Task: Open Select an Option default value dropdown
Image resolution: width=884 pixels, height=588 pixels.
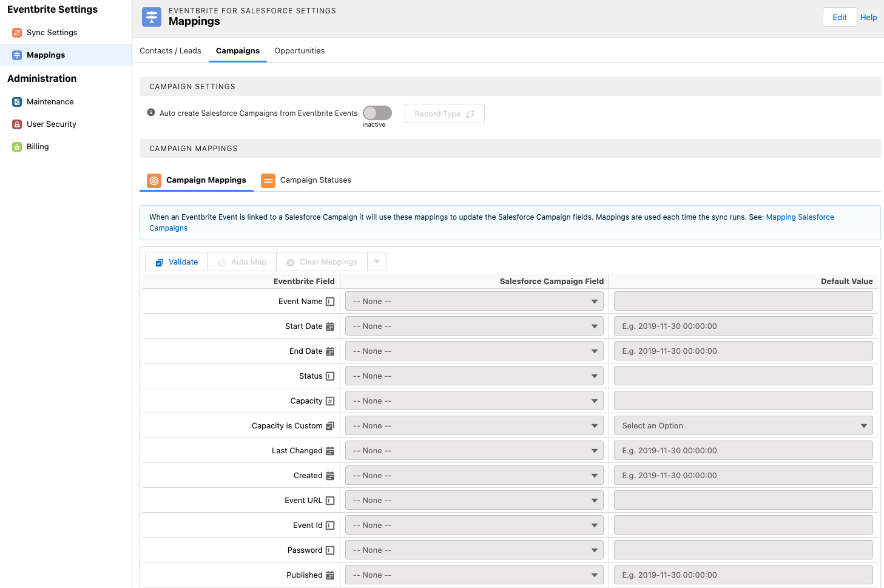Action: point(743,426)
